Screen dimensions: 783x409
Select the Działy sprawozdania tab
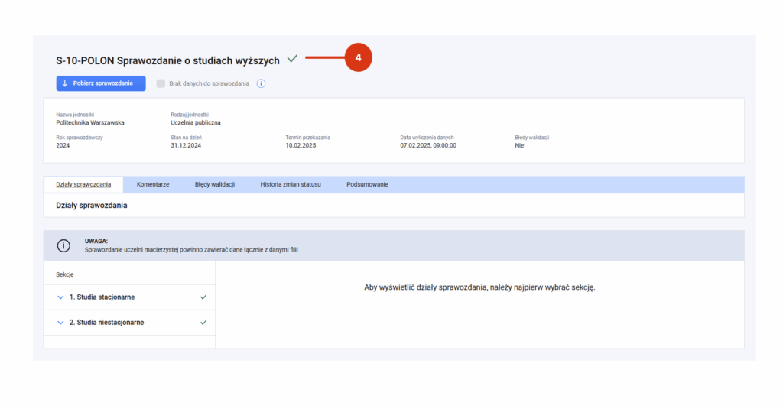pyautogui.click(x=83, y=184)
